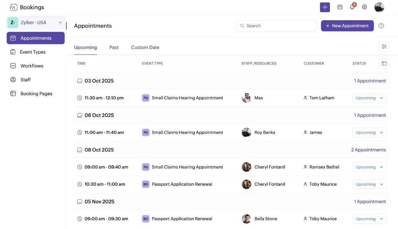Open the settings gear icon
This screenshot has height=229, width=398.
pyautogui.click(x=364, y=7)
